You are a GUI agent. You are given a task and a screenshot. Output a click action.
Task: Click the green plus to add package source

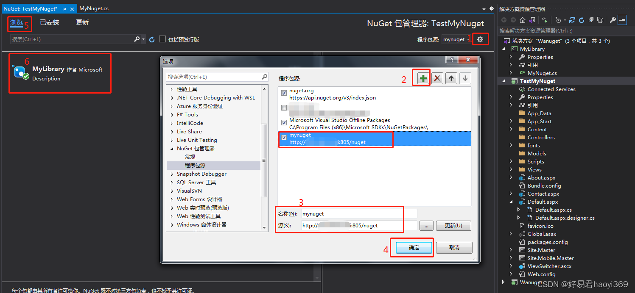[421, 78]
